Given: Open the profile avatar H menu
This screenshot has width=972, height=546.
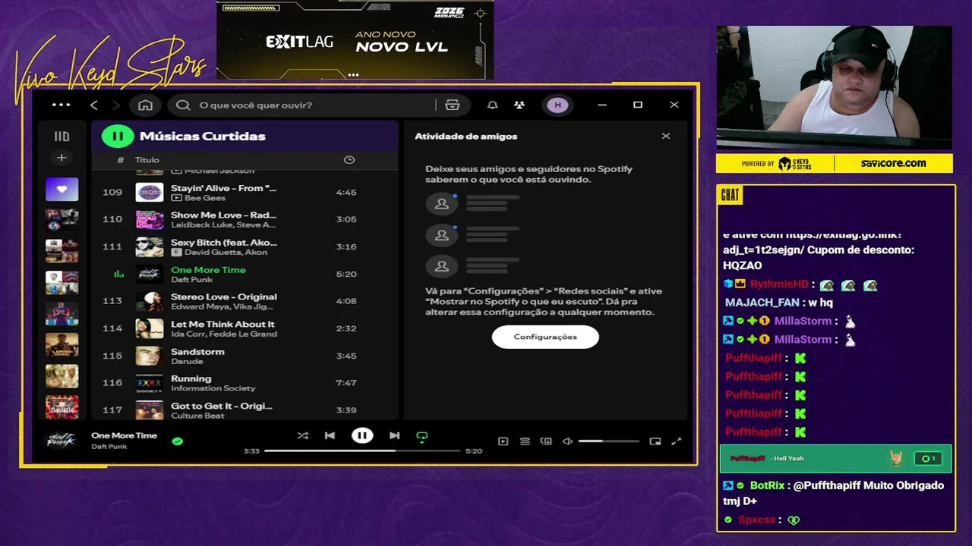Looking at the screenshot, I should coord(558,105).
